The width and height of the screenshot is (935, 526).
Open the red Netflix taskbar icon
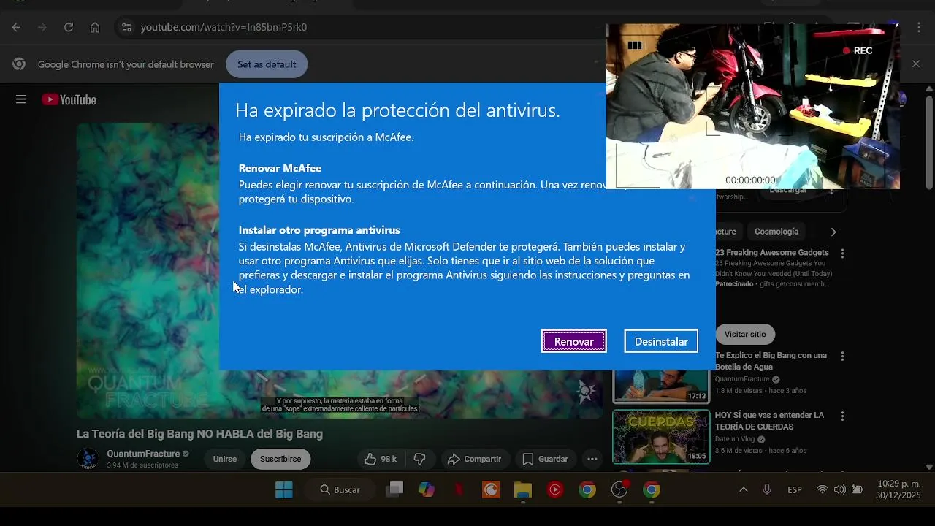(x=459, y=489)
